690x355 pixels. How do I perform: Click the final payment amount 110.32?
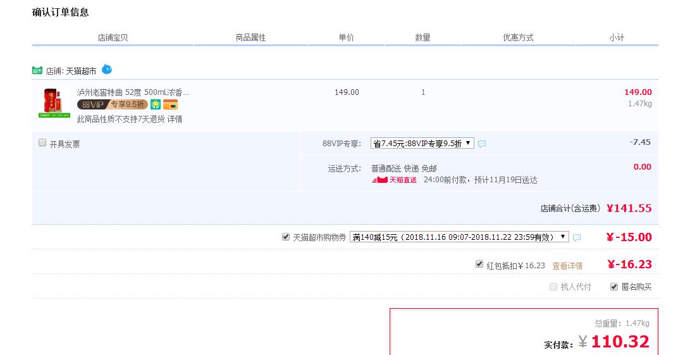coord(620,342)
